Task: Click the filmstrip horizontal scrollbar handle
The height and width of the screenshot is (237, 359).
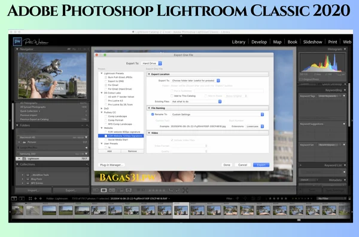Action: coord(299,220)
